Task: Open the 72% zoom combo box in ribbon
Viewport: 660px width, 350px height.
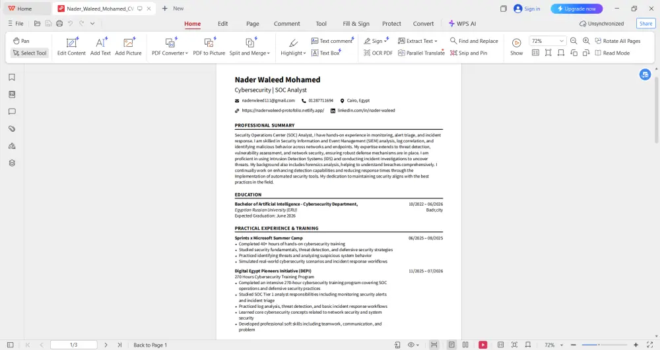Action: coord(546,41)
